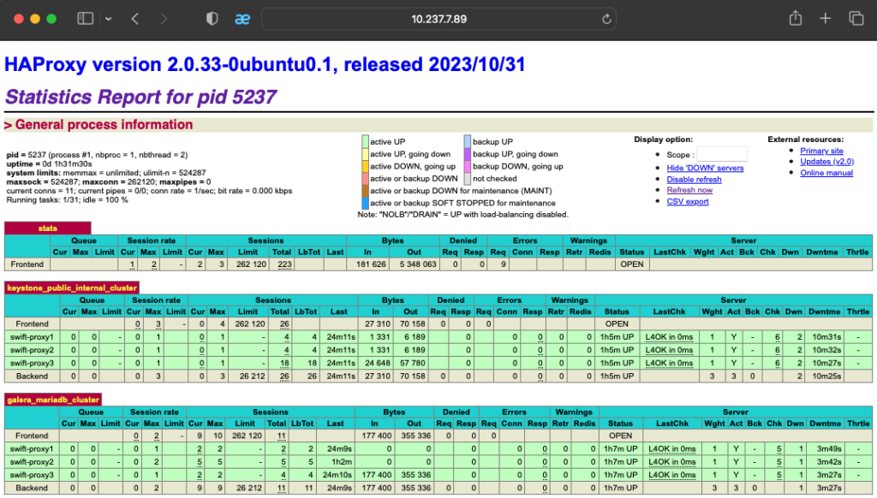The height and width of the screenshot is (498, 877).
Task: Click bytes out value 5 348 063
Action: (418, 264)
